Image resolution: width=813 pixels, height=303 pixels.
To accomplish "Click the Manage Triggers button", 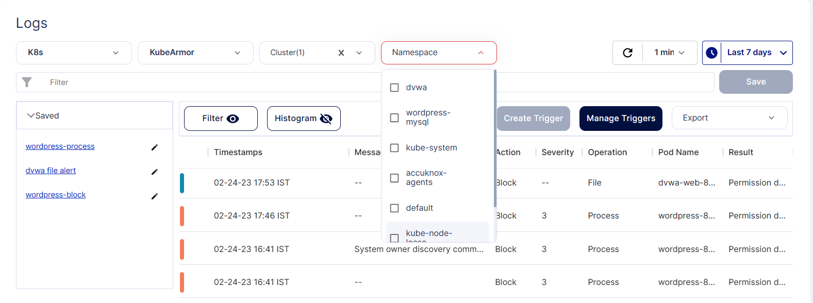I will click(x=621, y=119).
